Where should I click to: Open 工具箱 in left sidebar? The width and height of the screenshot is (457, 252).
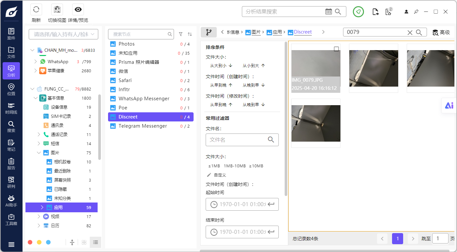click(11, 219)
